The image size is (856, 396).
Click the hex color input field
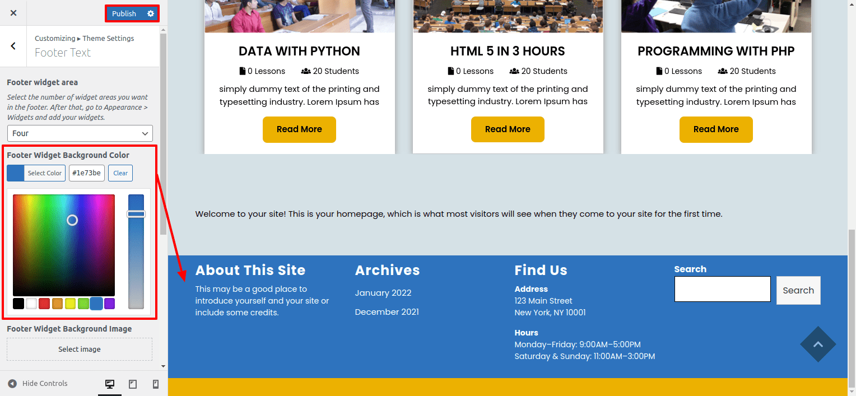[87, 173]
